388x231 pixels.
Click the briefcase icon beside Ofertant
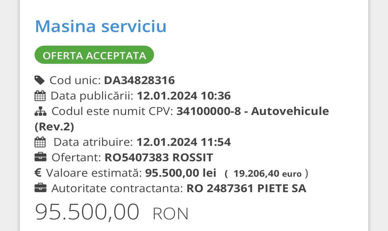pyautogui.click(x=40, y=157)
